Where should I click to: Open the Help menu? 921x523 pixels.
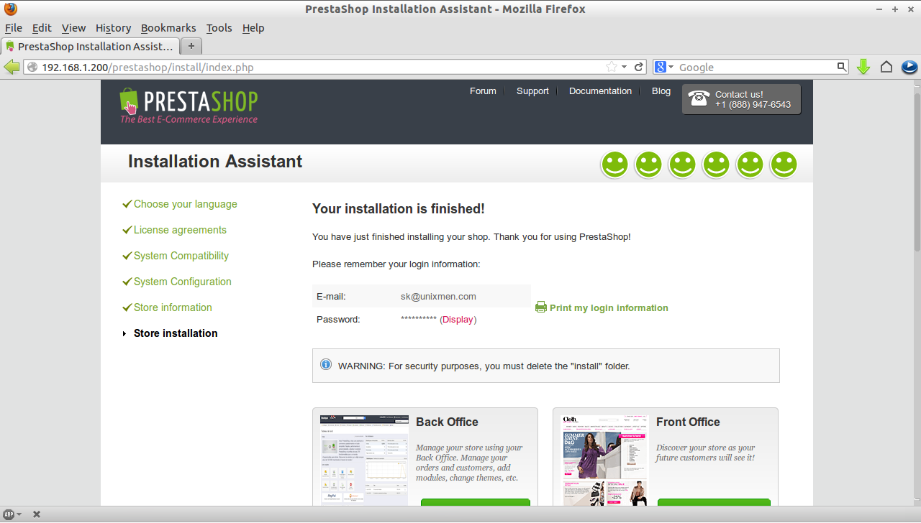click(x=253, y=28)
